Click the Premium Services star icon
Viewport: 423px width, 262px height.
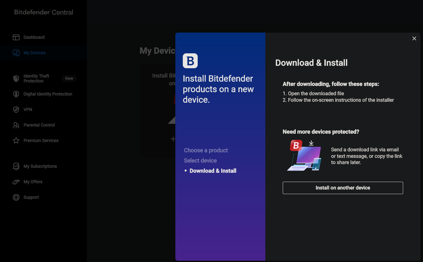click(16, 140)
